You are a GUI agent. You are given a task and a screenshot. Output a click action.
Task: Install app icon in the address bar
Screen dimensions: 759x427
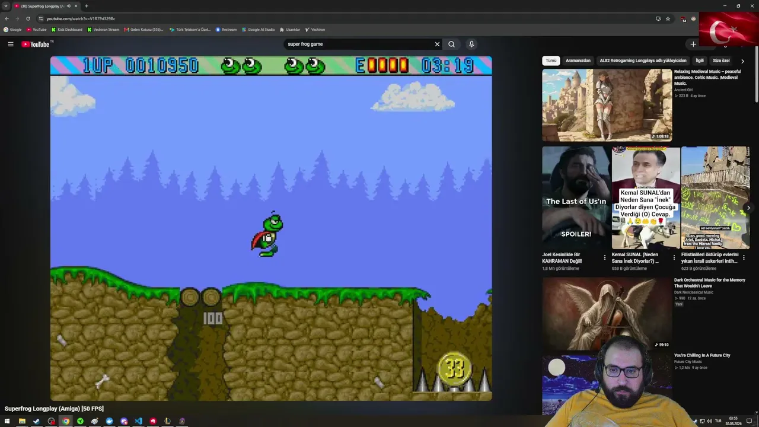pos(658,18)
